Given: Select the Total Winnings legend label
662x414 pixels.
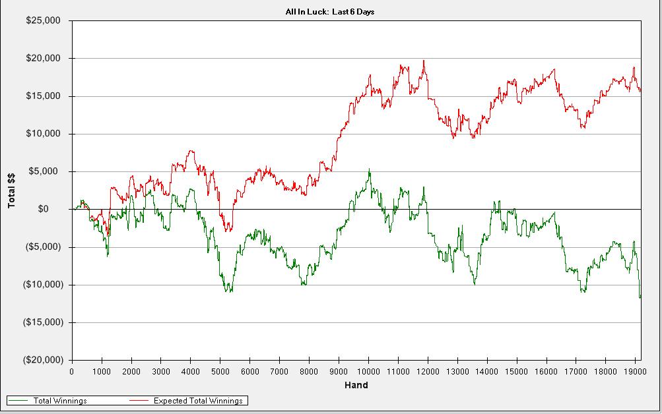Looking at the screenshot, I should tap(60, 400).
